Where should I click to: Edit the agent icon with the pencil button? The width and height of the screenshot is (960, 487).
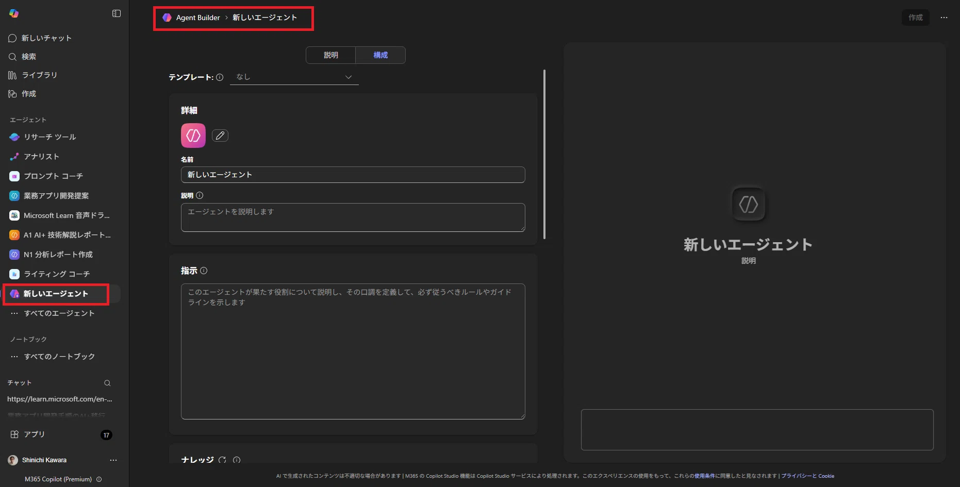coord(220,136)
